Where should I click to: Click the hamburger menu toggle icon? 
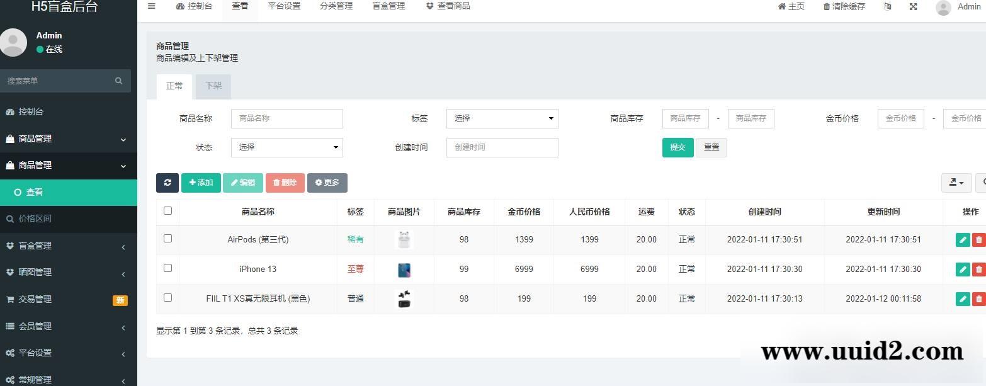pos(151,6)
